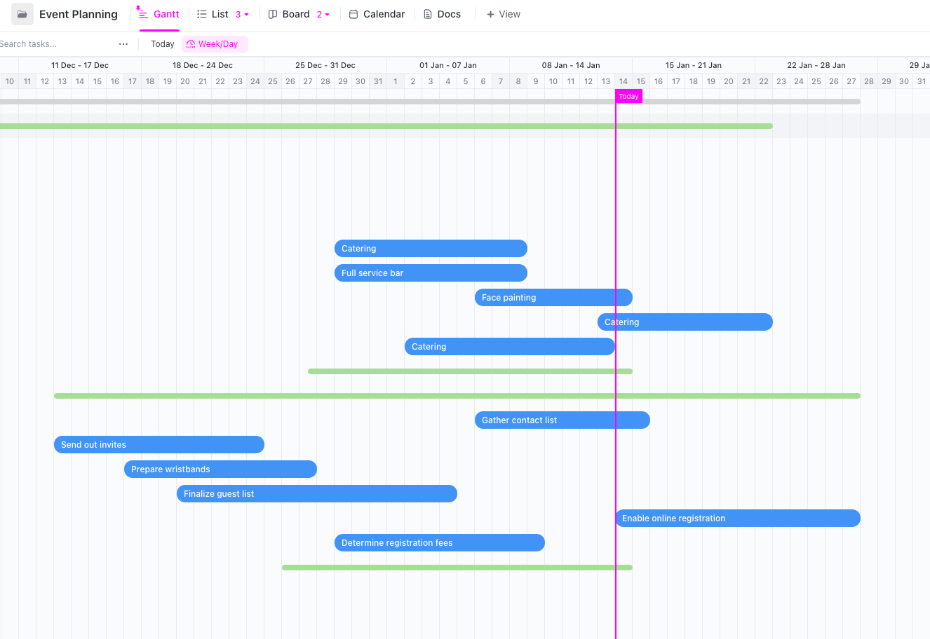
Task: Click the green progress bar above the timeline
Action: pyautogui.click(x=386, y=126)
